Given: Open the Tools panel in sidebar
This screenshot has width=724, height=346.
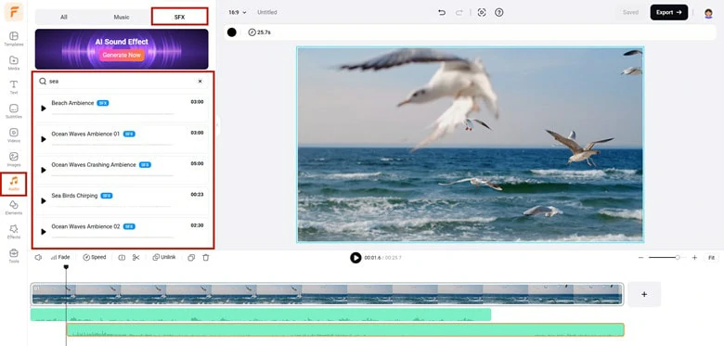Looking at the screenshot, I should [14, 255].
